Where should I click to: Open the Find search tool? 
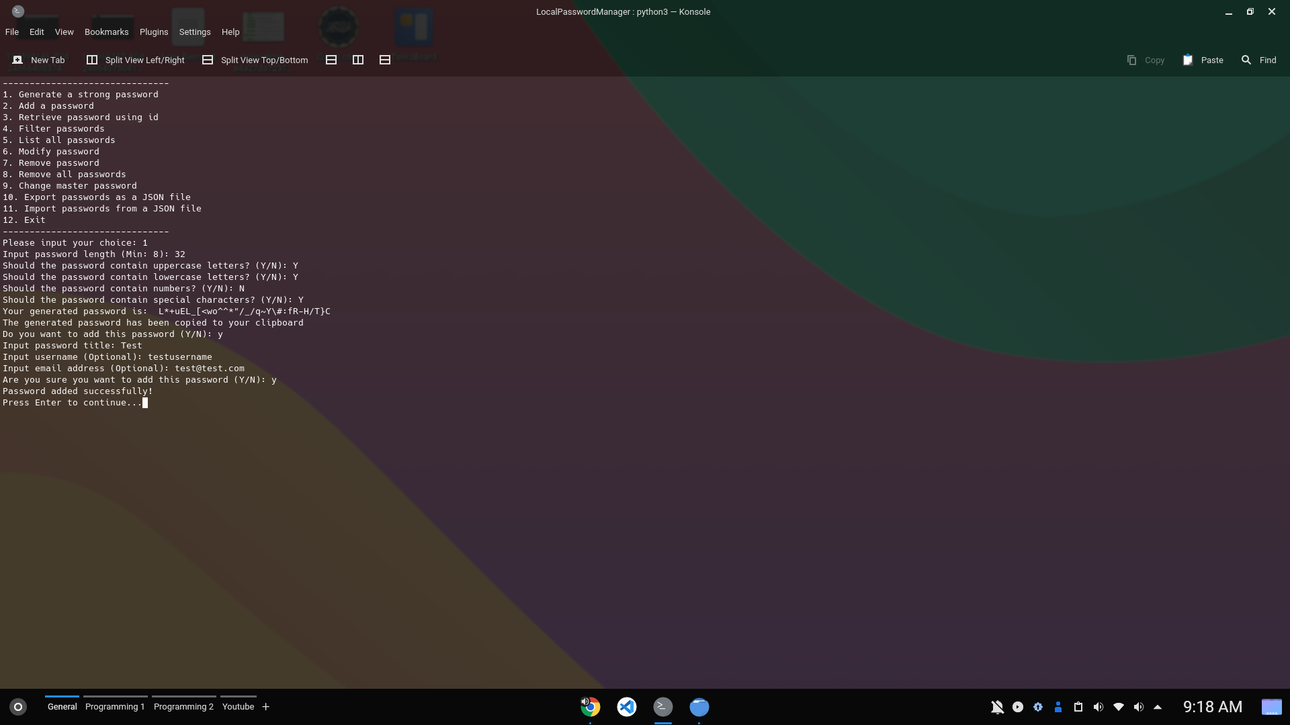coord(1258,60)
